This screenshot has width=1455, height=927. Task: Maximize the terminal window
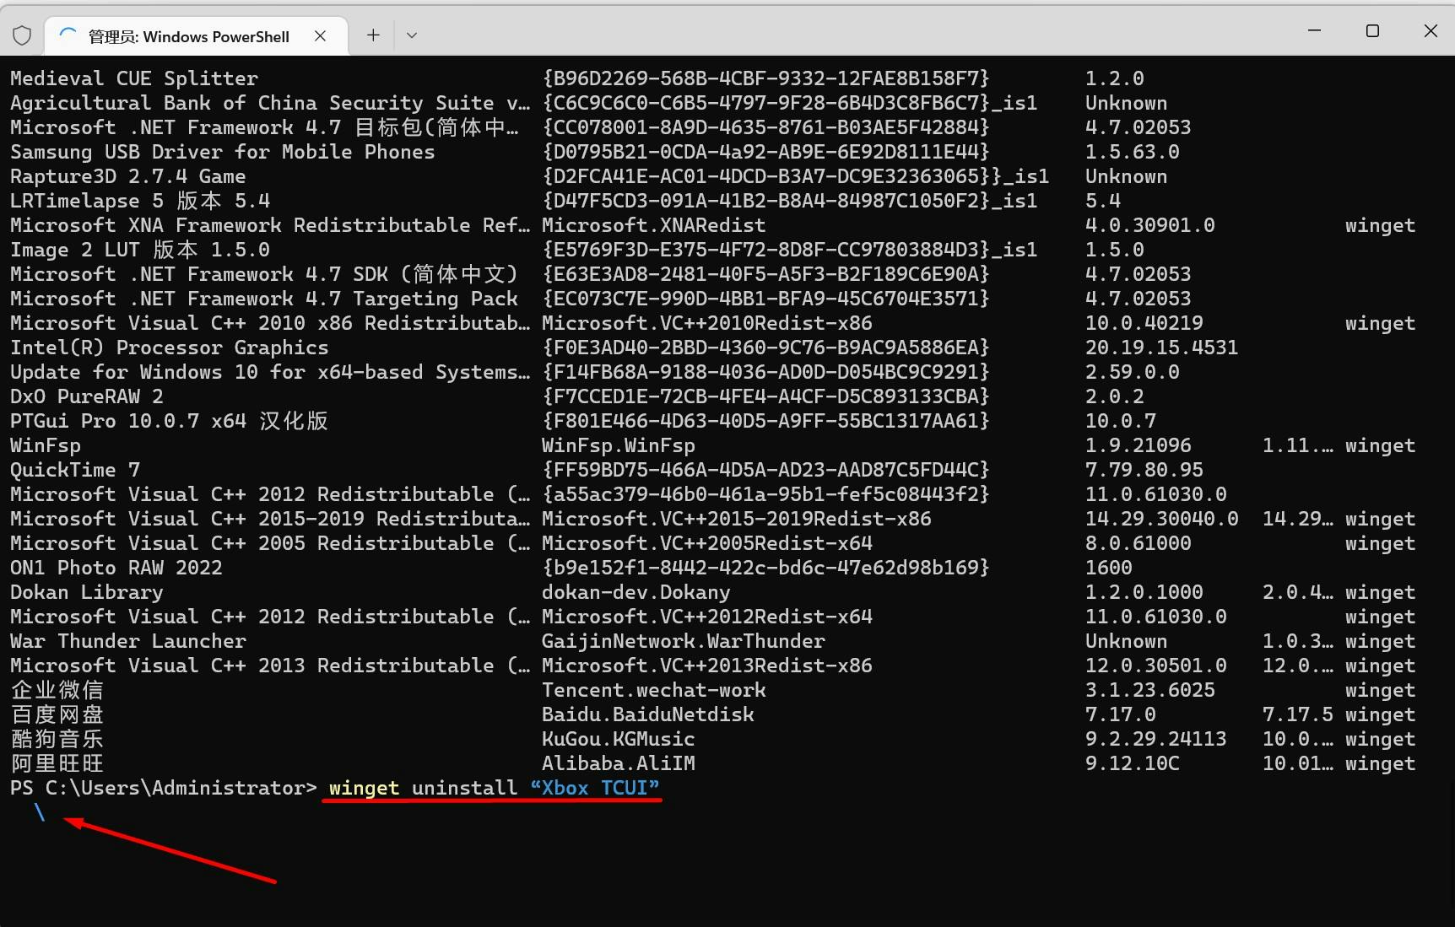pyautogui.click(x=1372, y=30)
